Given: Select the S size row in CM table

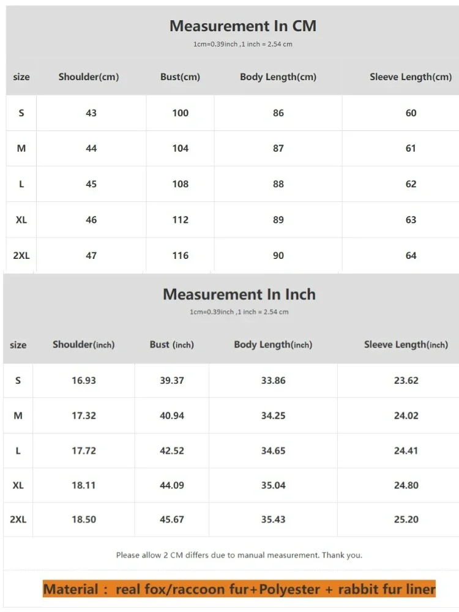Looking at the screenshot, I should [x=21, y=113].
